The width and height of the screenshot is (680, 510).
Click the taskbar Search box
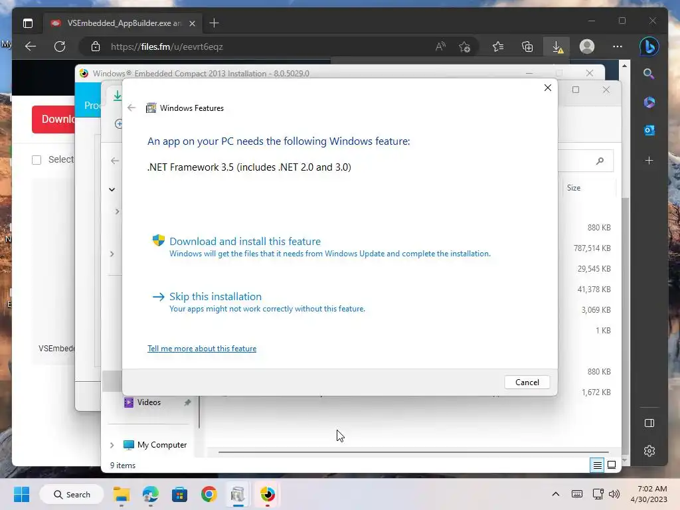tap(72, 494)
